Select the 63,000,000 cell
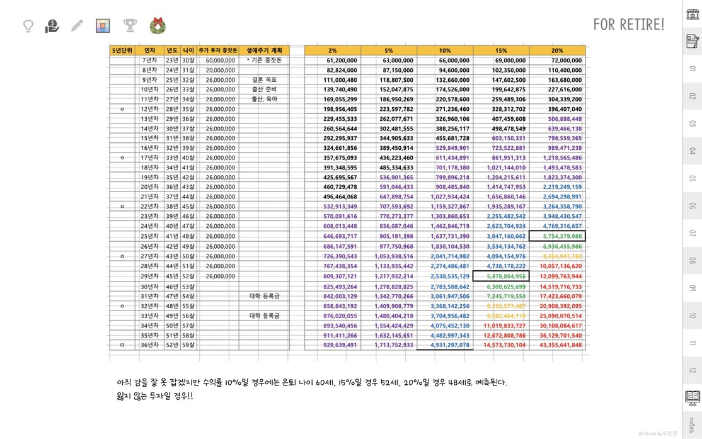Screen dimensions: 702x439 pos(389,60)
